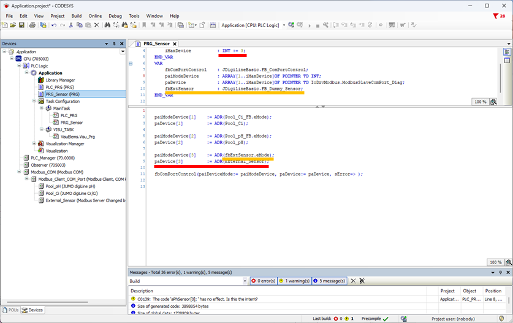This screenshot has width=513, height=323.
Task: Click the clear all messages crossed icon
Action: click(x=362, y=281)
